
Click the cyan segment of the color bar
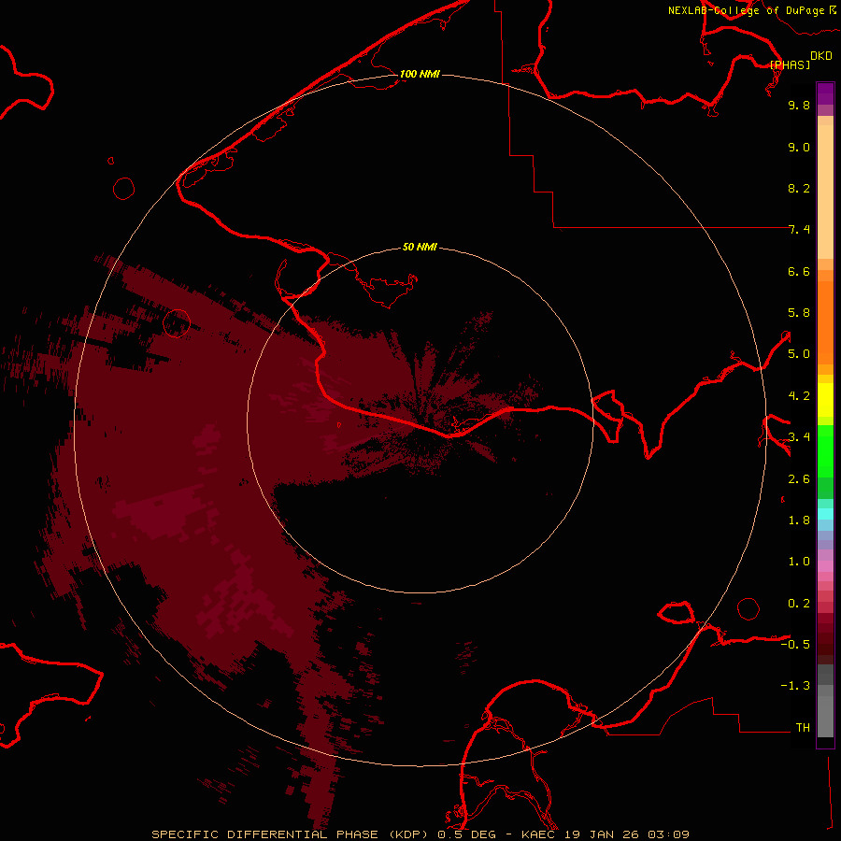click(x=825, y=514)
